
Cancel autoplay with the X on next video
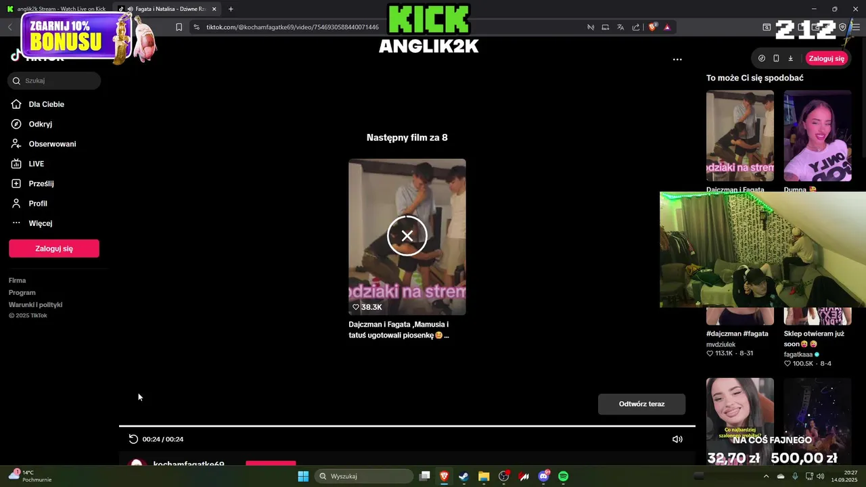pos(407,235)
